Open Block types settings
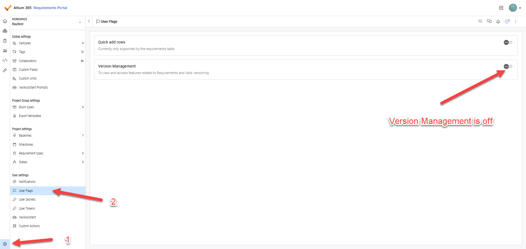The height and width of the screenshot is (249, 526). (48, 107)
